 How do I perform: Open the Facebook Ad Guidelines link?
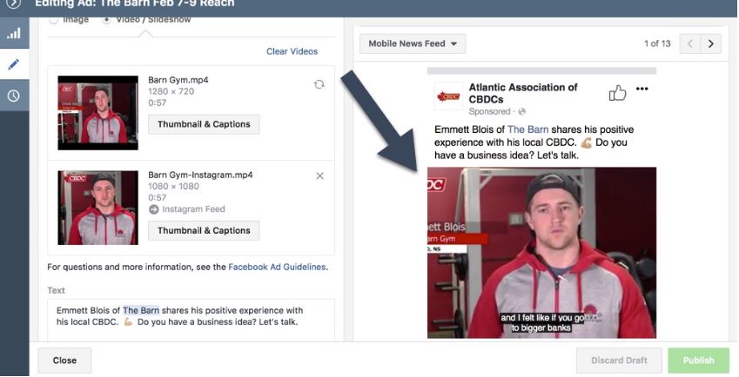pos(277,267)
